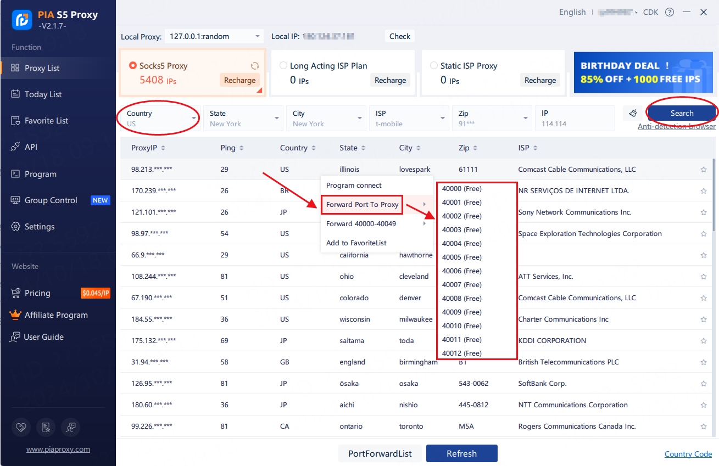Open the Local Proxy address dropdown
The image size is (719, 466).
pyautogui.click(x=214, y=36)
